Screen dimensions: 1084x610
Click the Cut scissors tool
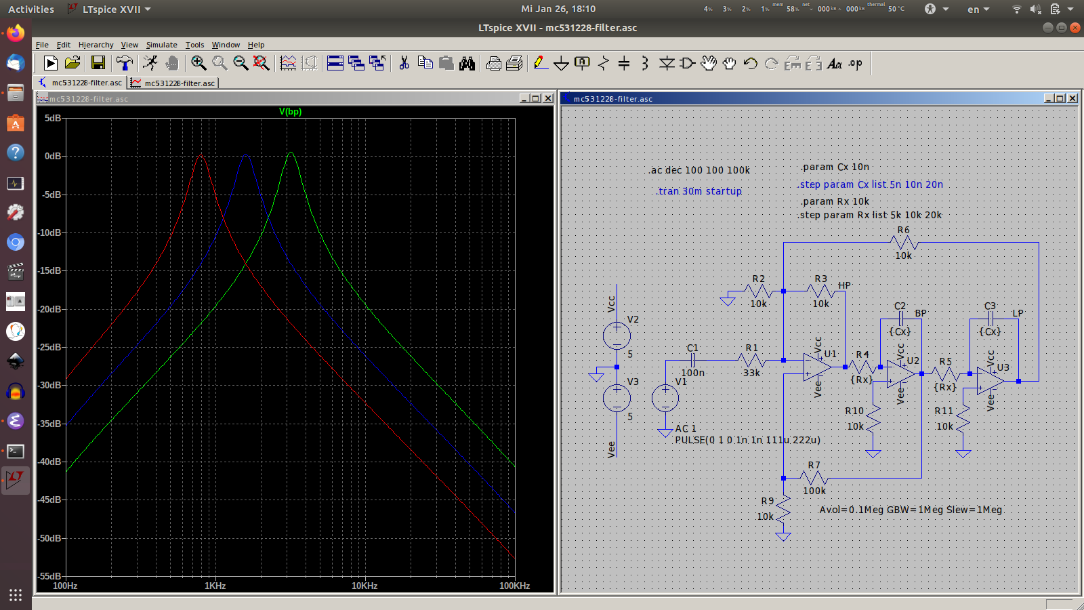tap(404, 63)
